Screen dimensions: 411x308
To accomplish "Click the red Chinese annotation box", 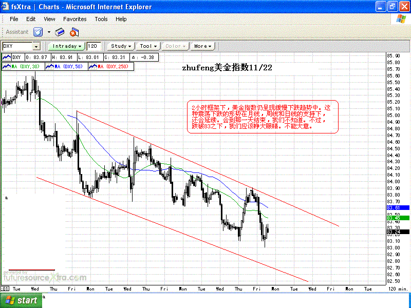I will [x=263, y=117].
